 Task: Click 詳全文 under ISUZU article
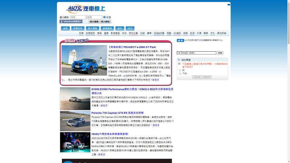(x=102, y=155)
